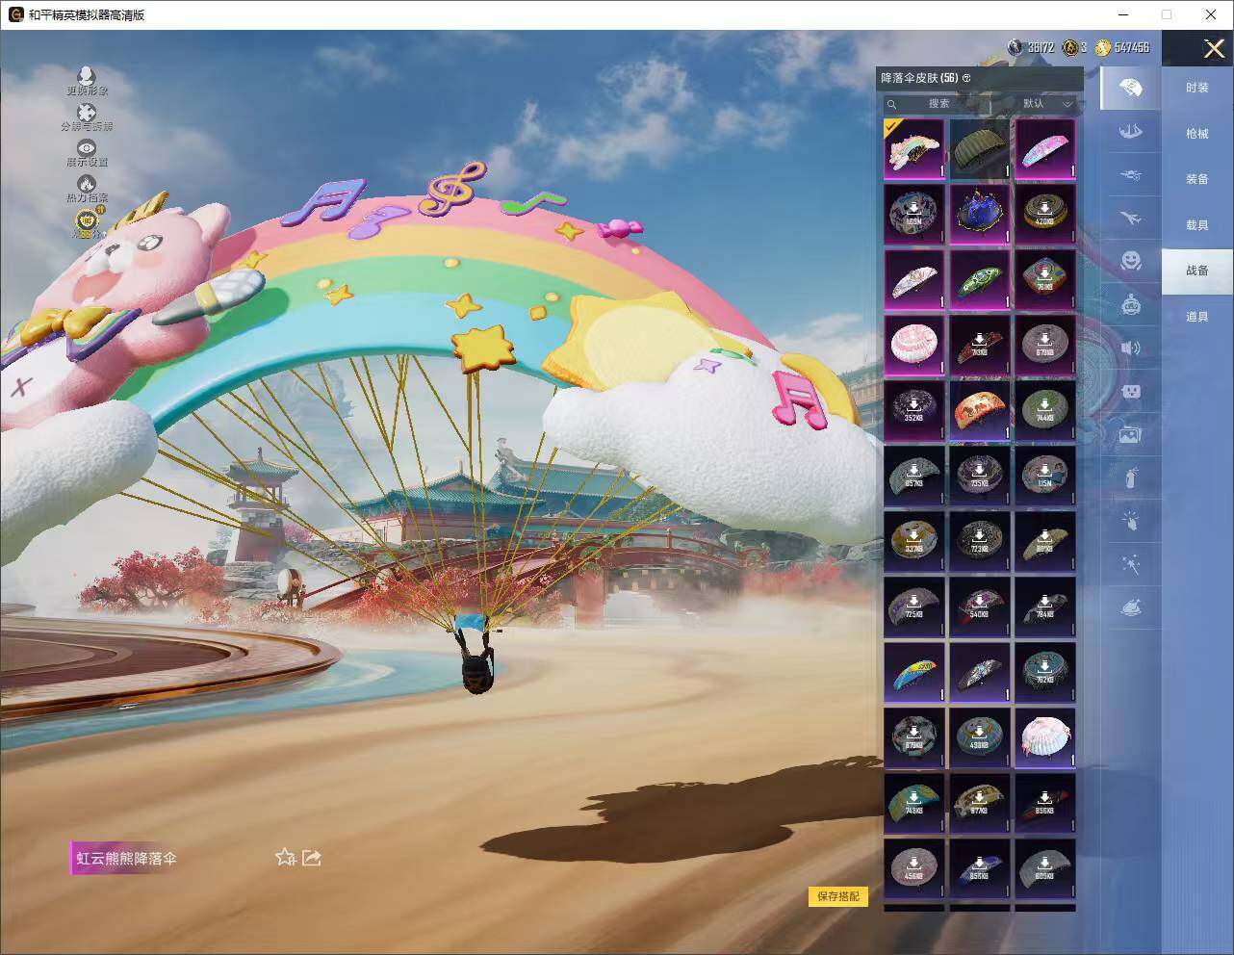Select the airplane skin category icon

click(1131, 219)
